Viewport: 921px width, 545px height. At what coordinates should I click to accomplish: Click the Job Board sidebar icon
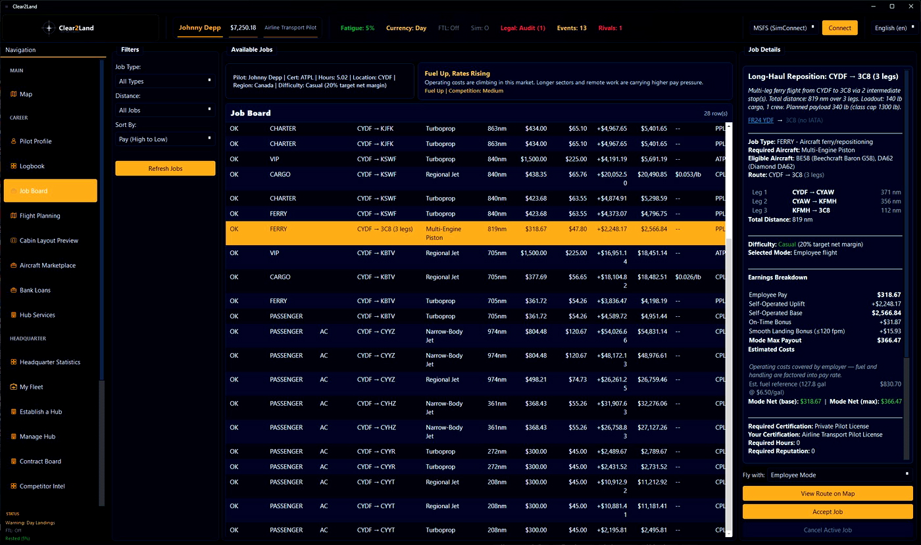point(14,191)
